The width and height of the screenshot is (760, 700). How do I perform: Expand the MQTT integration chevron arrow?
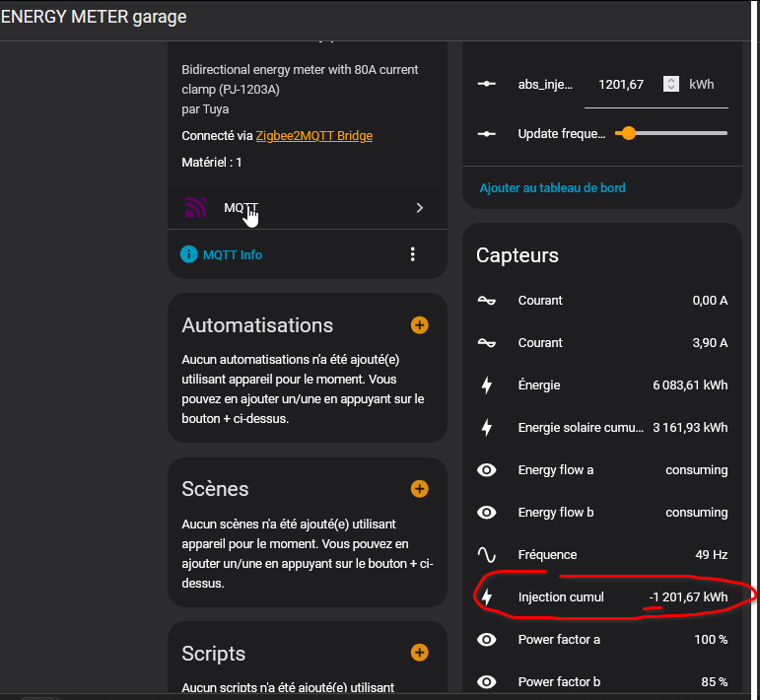coord(420,208)
